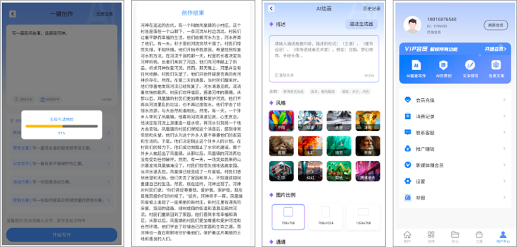
Task: Select the old man portrait style
Action: 368,146
